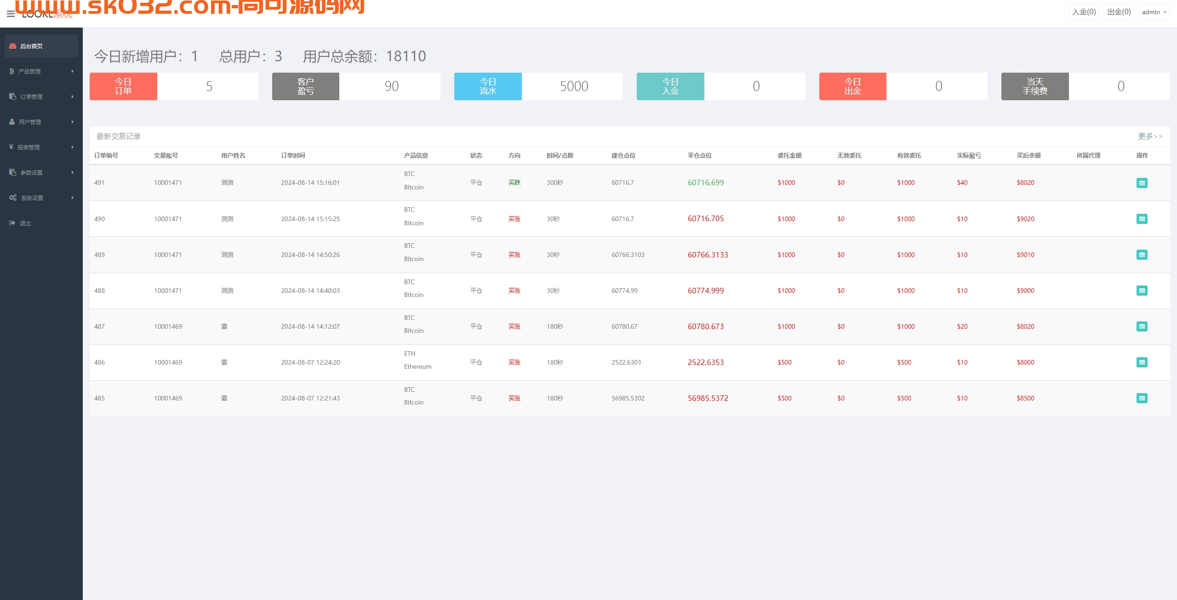This screenshot has height=600, width=1177.
Task: Click the 出金(0) withdrawal button
Action: click(1119, 12)
